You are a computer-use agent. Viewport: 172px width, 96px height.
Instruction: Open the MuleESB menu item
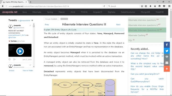tap(160, 12)
